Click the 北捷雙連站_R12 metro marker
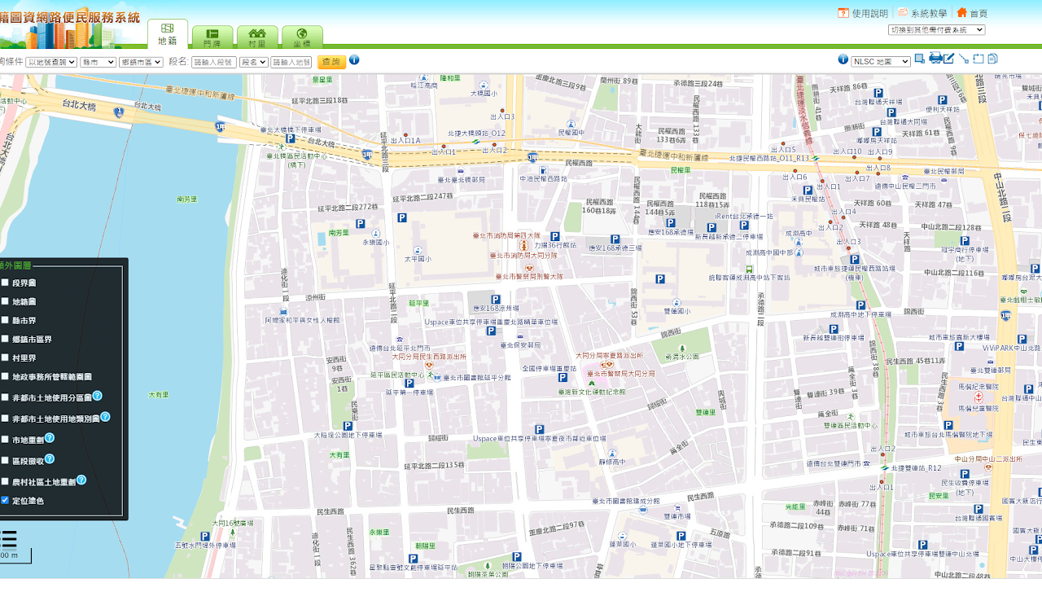 (x=885, y=468)
